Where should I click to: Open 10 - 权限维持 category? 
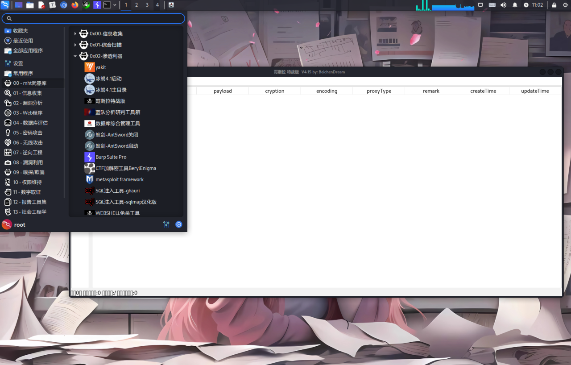click(33, 182)
